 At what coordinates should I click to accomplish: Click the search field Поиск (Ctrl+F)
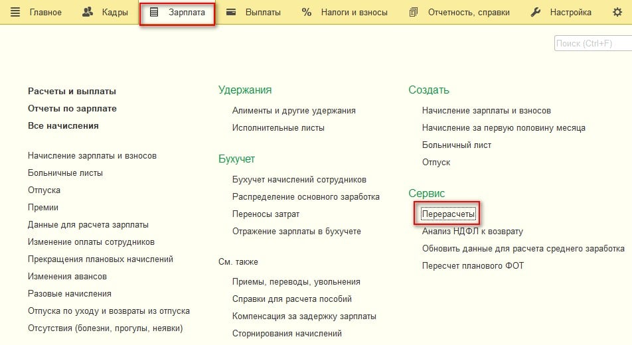click(592, 44)
